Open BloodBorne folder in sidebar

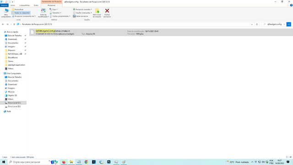(x=12, y=58)
